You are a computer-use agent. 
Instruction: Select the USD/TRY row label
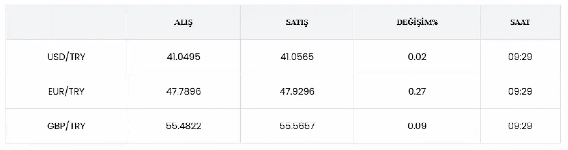click(66, 57)
